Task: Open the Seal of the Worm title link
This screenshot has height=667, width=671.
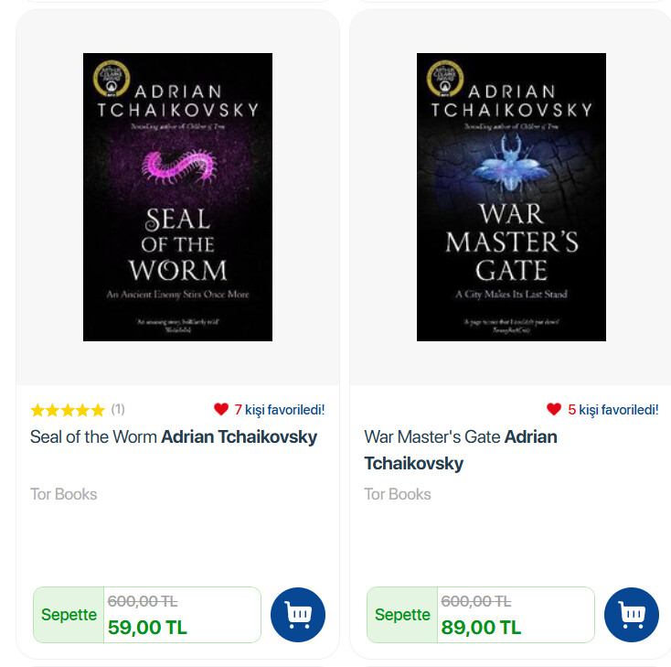Action: pyautogui.click(x=94, y=436)
